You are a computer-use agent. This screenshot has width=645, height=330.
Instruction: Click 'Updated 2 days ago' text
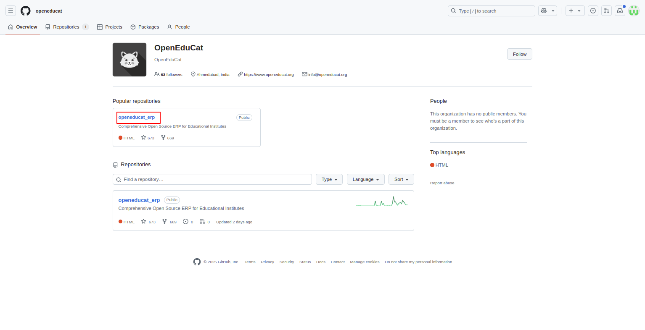click(234, 222)
